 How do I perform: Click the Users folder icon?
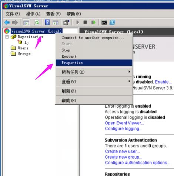[13, 48]
